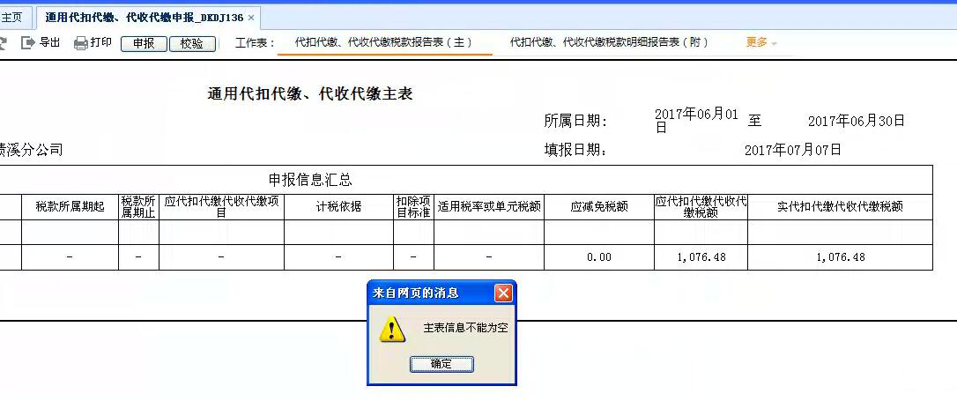Click the 填报日期 value 2017年07月07日
The height and width of the screenshot is (401, 957).
tap(792, 150)
